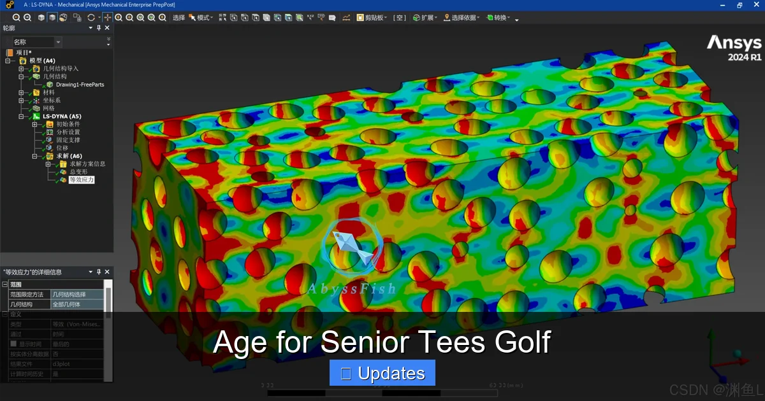Click the zoom out magnifier icon
Viewport: 765px width, 401px height.
[27, 18]
